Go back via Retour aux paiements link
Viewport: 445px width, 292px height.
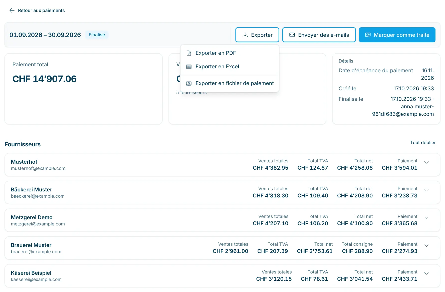pyautogui.click(x=37, y=10)
